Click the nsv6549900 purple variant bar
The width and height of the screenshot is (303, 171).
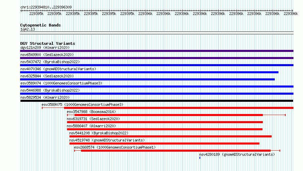pyautogui.click(x=157, y=58)
